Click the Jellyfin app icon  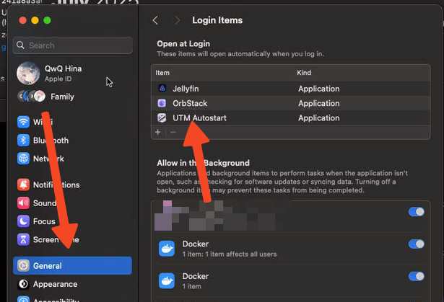coord(162,88)
